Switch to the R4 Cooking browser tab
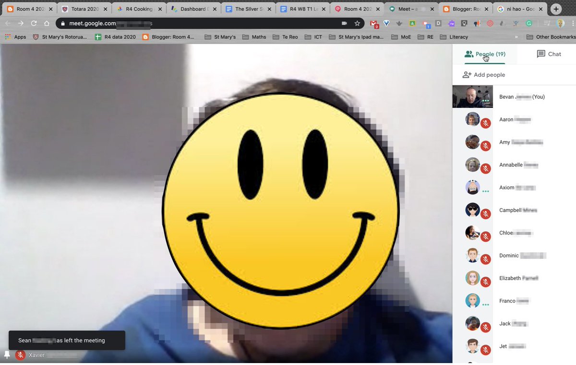 coord(140,9)
